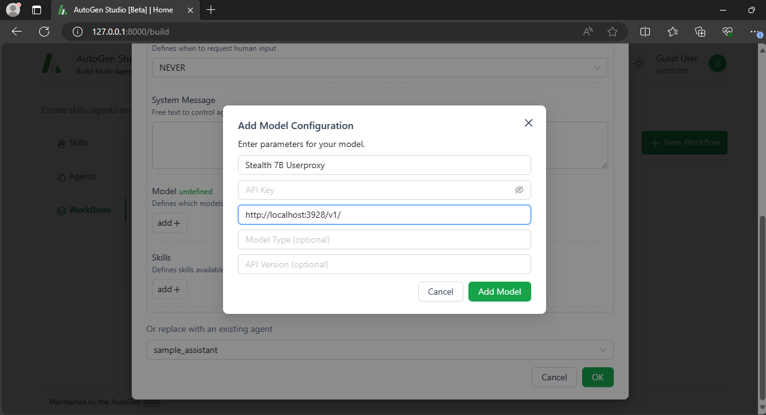766x415 pixels.
Task: Open the Favorites list icon
Action: [x=673, y=32]
